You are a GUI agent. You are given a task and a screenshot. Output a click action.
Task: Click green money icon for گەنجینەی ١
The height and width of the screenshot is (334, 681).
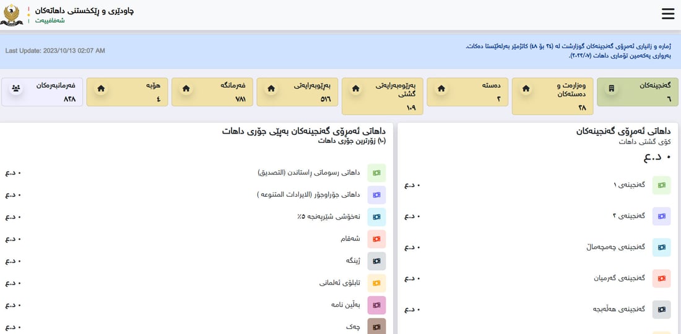tap(661, 185)
